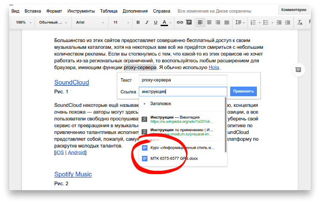Open numbered list style dropdown arrow

259,23
